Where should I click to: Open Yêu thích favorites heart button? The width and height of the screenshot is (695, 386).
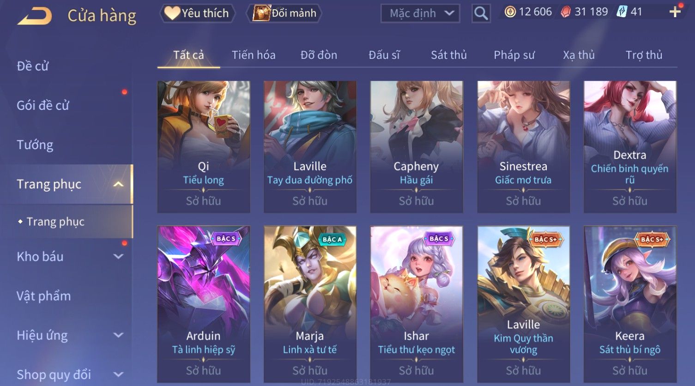click(197, 13)
